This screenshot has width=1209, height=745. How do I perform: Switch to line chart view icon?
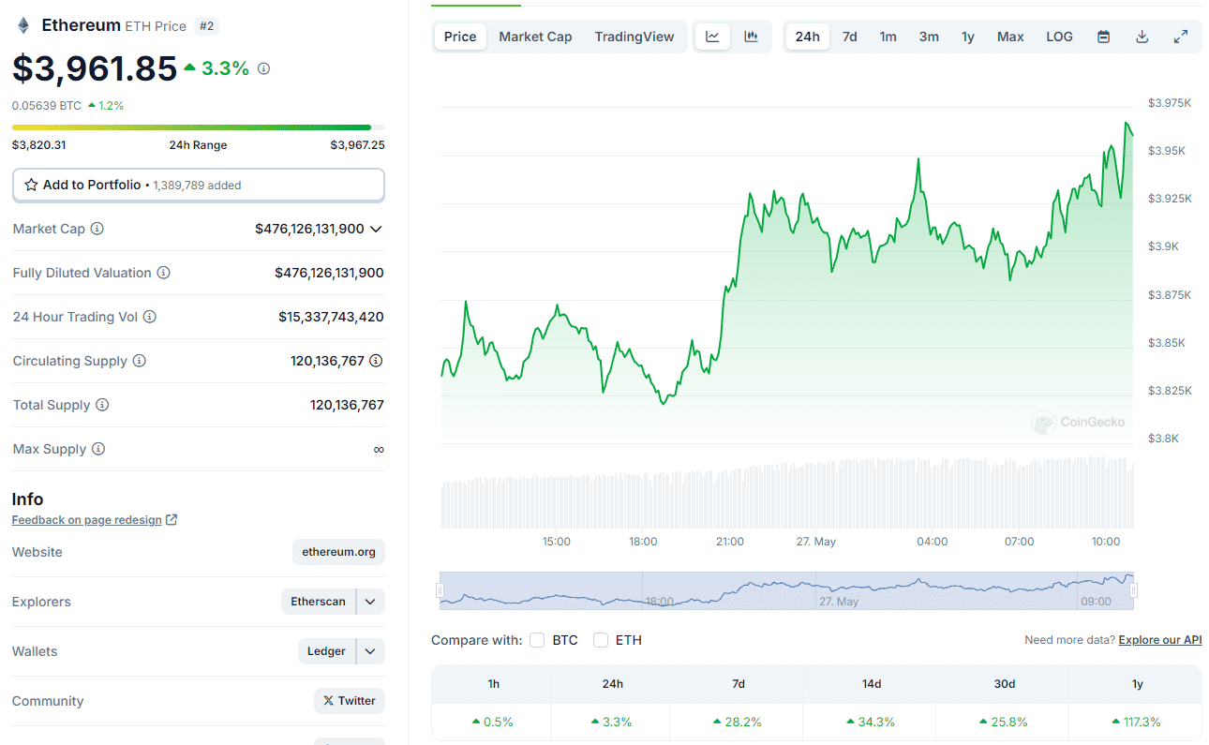tap(712, 37)
